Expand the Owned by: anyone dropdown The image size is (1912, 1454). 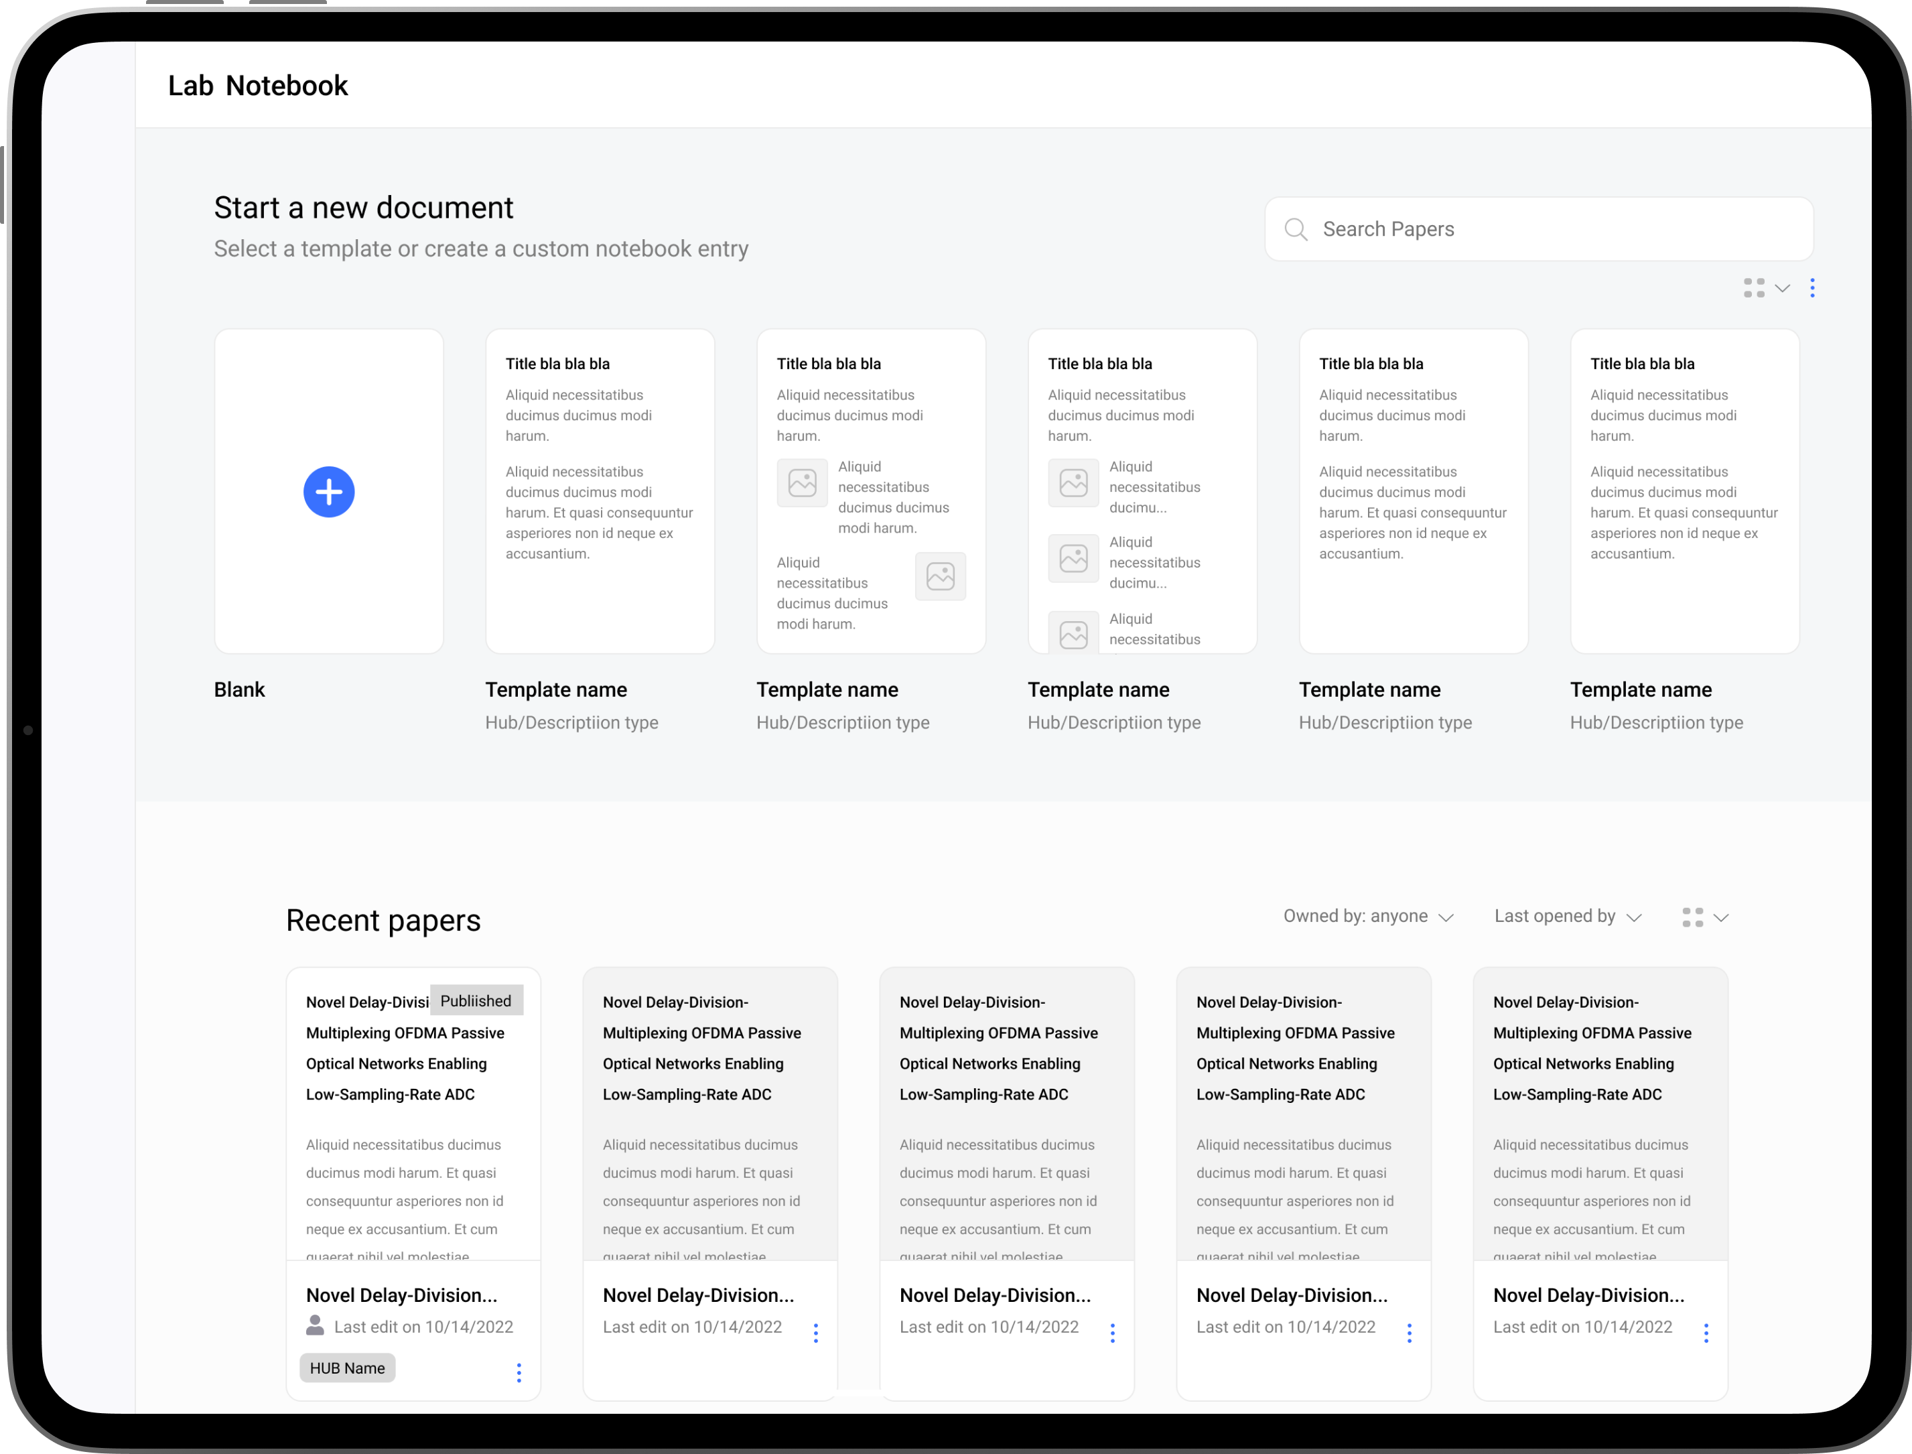(1368, 917)
